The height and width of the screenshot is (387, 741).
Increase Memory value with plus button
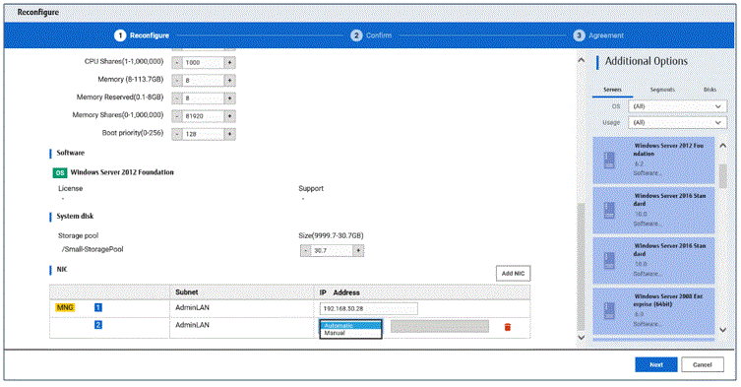click(x=229, y=81)
